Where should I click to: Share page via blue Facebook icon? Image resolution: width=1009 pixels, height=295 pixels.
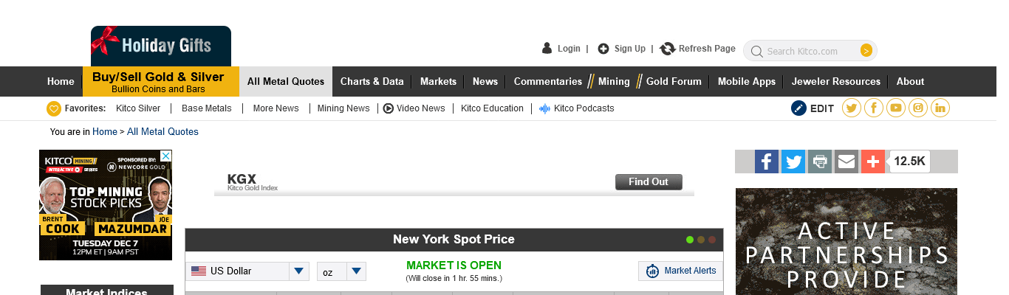pos(767,162)
